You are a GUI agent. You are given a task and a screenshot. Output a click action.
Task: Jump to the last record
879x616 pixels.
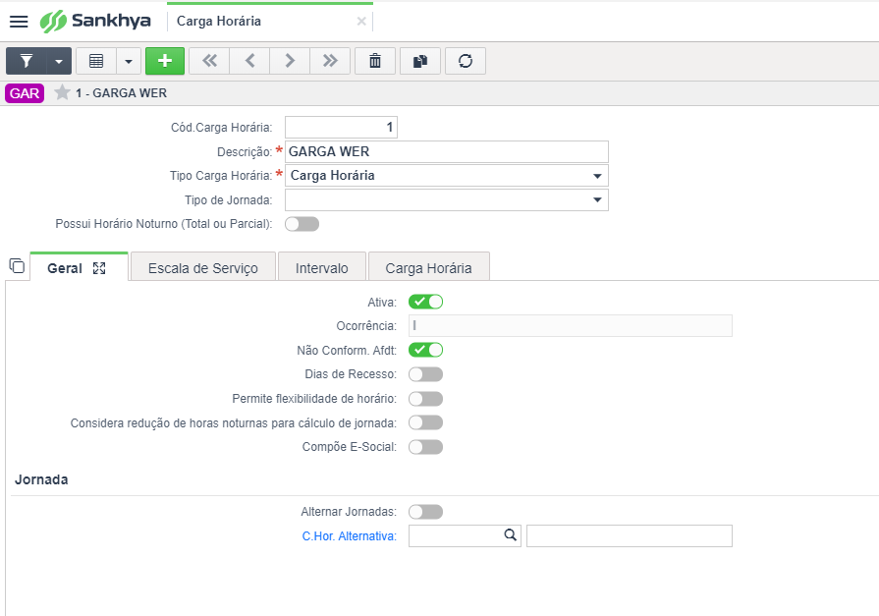point(330,61)
